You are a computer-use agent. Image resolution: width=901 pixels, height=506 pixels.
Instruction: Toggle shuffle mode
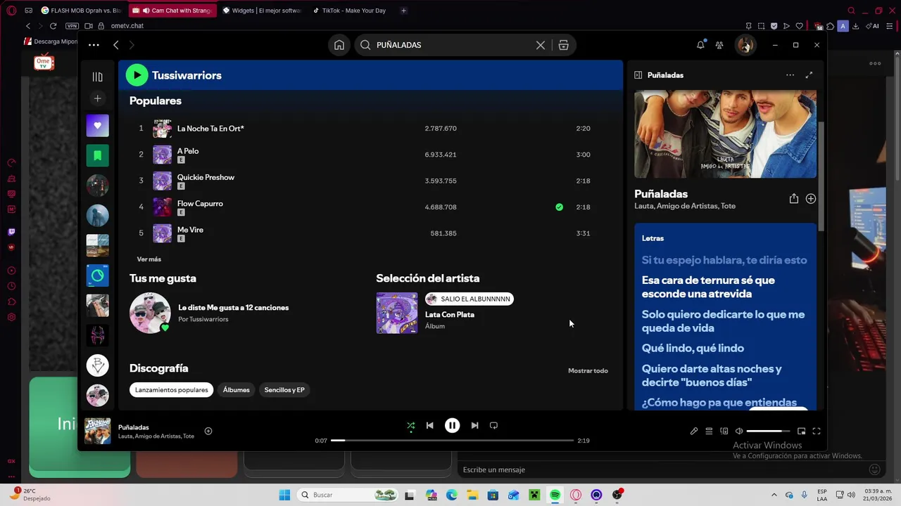click(410, 426)
